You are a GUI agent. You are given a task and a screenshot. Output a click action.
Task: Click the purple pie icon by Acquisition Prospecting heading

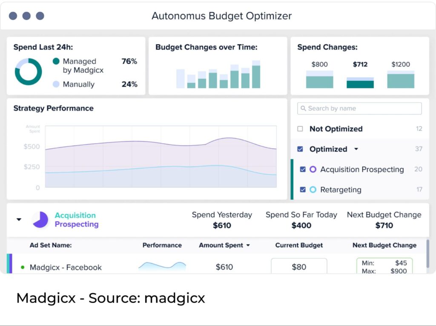pyautogui.click(x=40, y=220)
